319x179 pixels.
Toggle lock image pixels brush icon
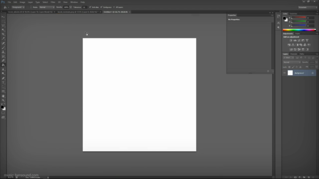point(293,67)
